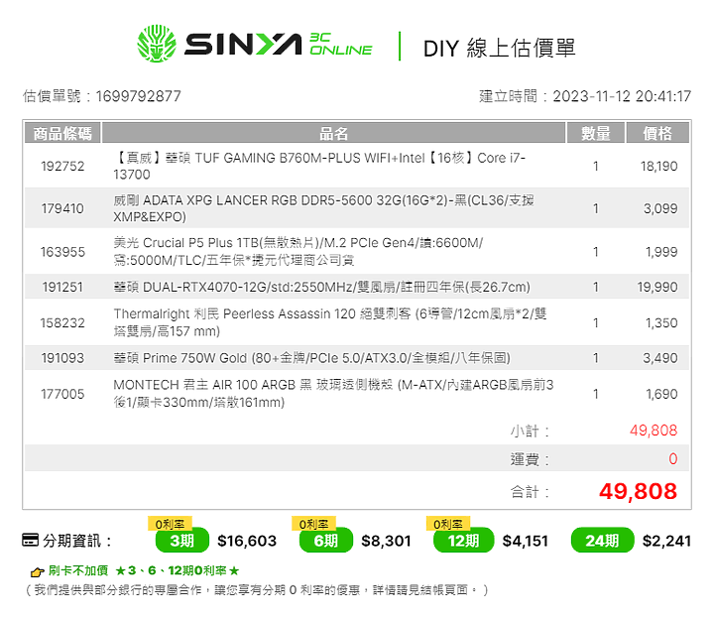Click price 1,690
714x619 pixels.
tap(661, 394)
